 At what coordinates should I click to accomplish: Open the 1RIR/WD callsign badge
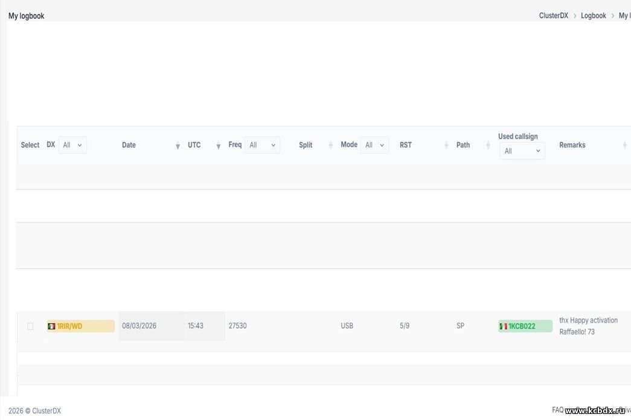pos(81,326)
